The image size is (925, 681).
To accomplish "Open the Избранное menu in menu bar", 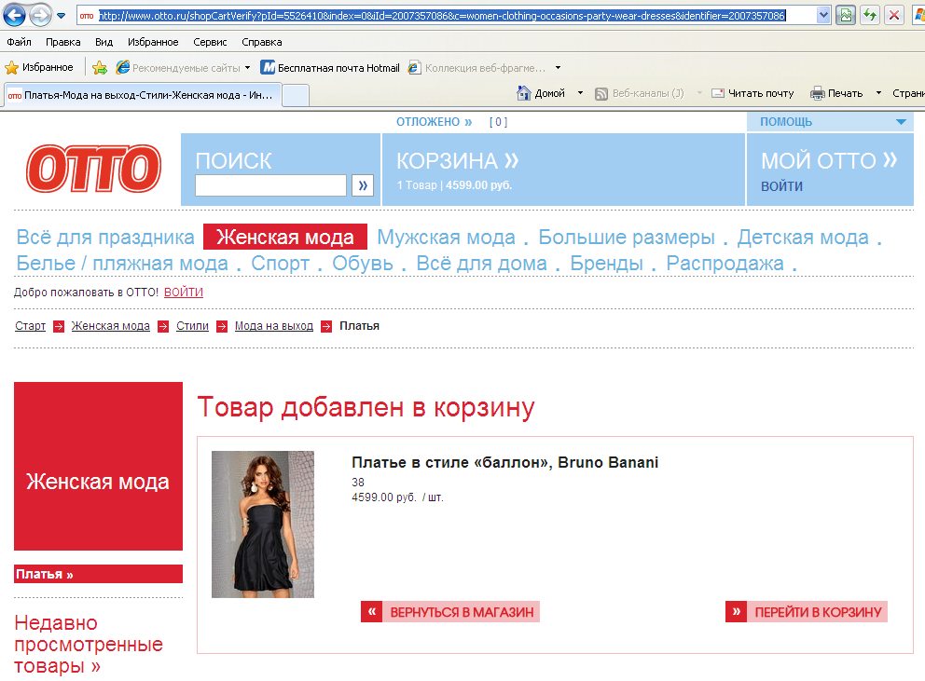I will click(x=153, y=42).
